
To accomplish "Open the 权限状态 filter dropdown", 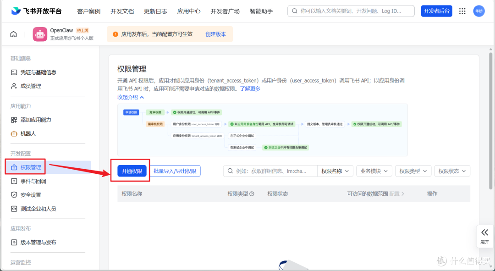I will click(452, 171).
